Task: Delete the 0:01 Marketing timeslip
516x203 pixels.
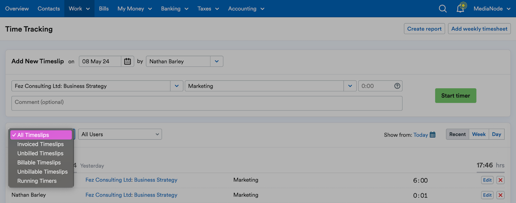Action: pos(501,195)
